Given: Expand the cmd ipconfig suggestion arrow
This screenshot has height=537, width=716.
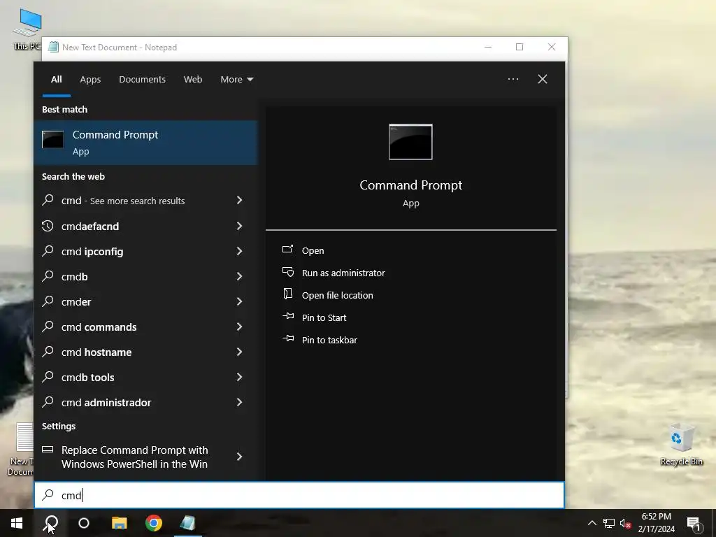Looking at the screenshot, I should click(239, 251).
